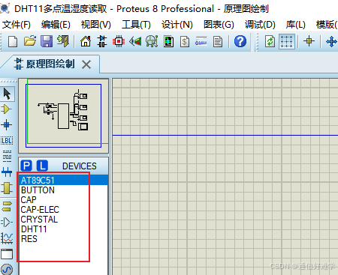Viewport: 338px width, 275px height.
Task: Close the 原理图绘制 tab
Action: pyautogui.click(x=86, y=64)
